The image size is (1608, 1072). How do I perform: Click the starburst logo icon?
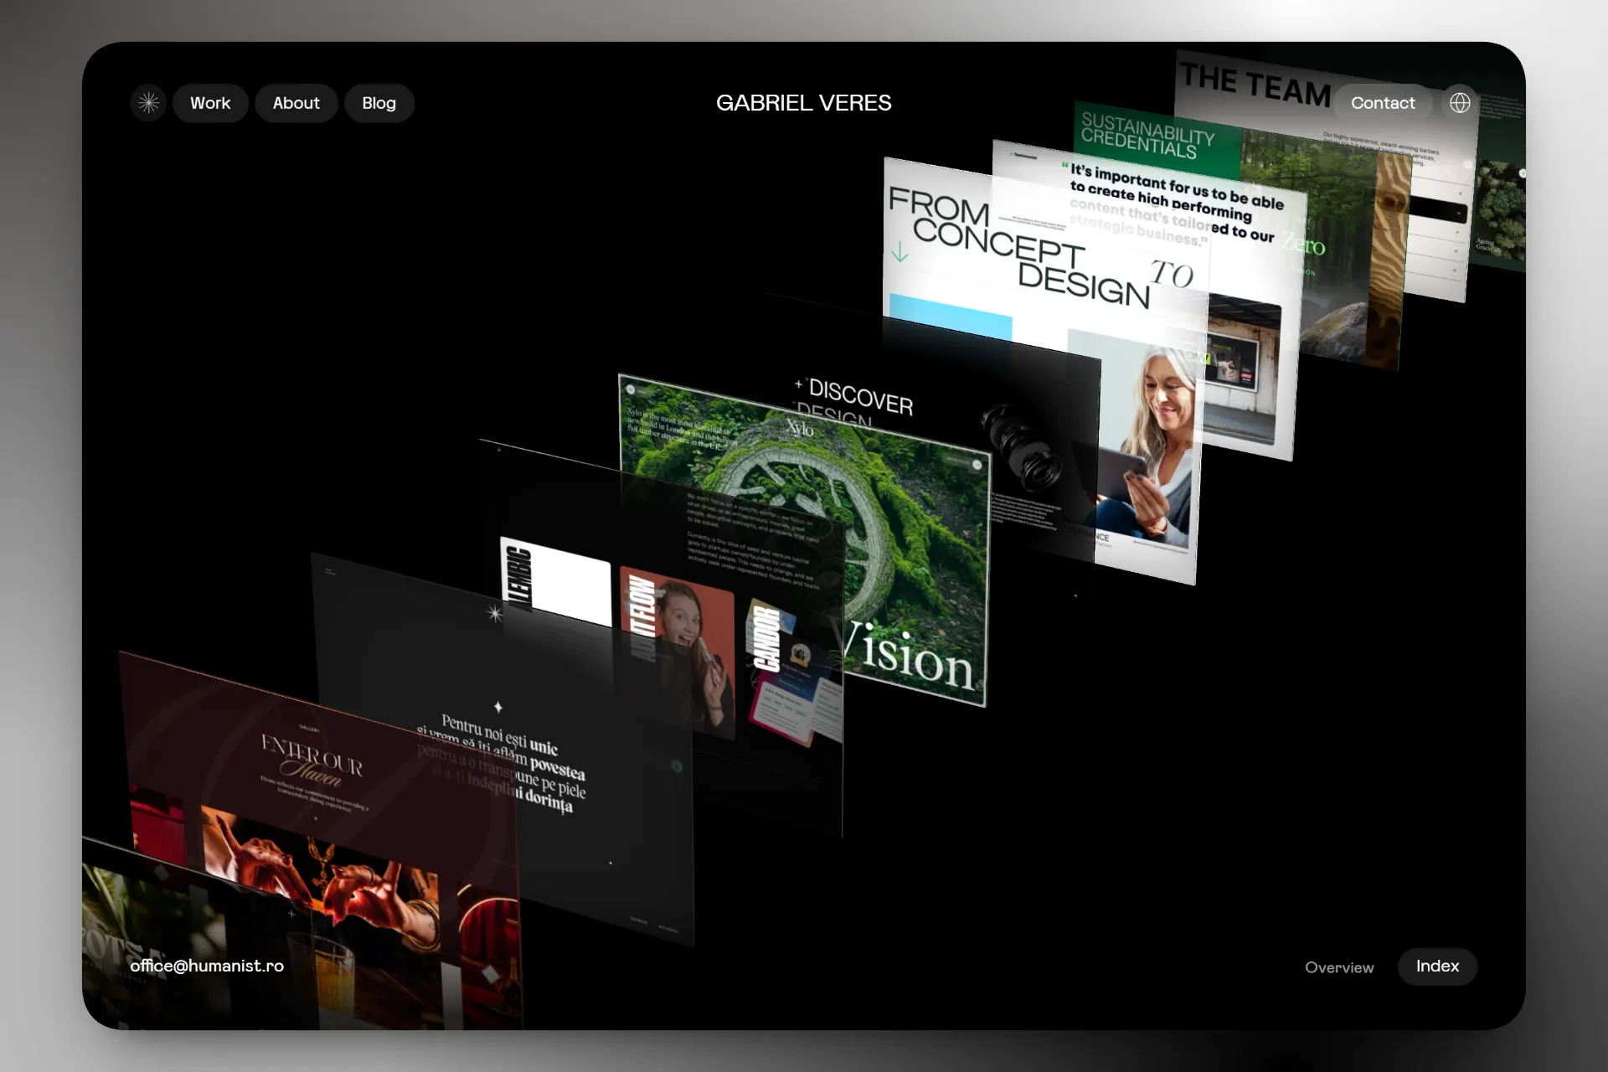[148, 103]
